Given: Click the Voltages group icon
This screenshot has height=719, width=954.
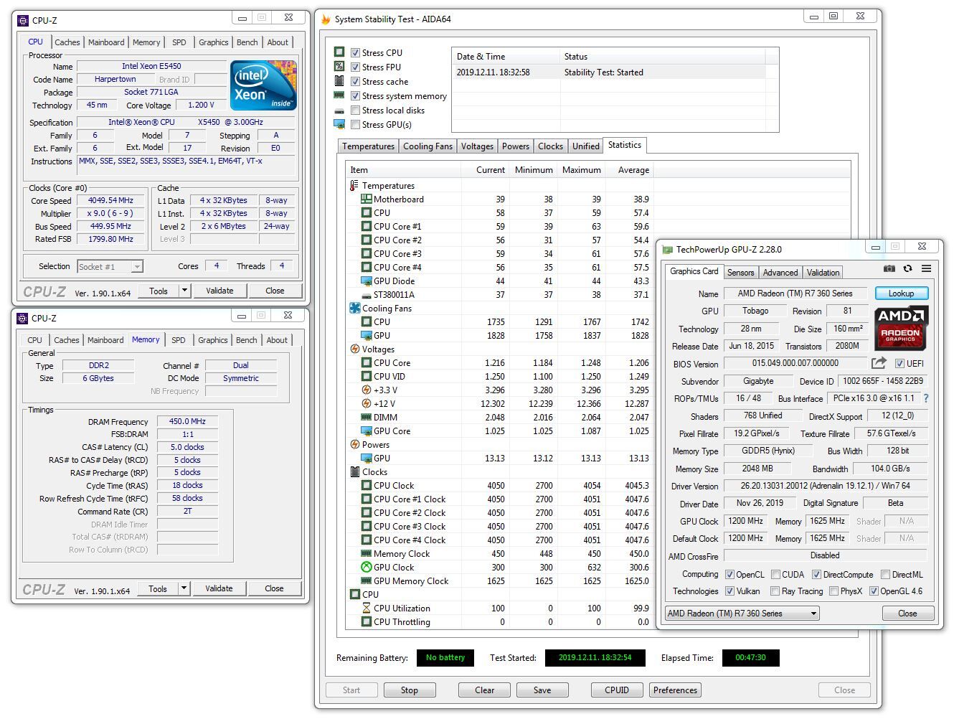Looking at the screenshot, I should tap(354, 349).
